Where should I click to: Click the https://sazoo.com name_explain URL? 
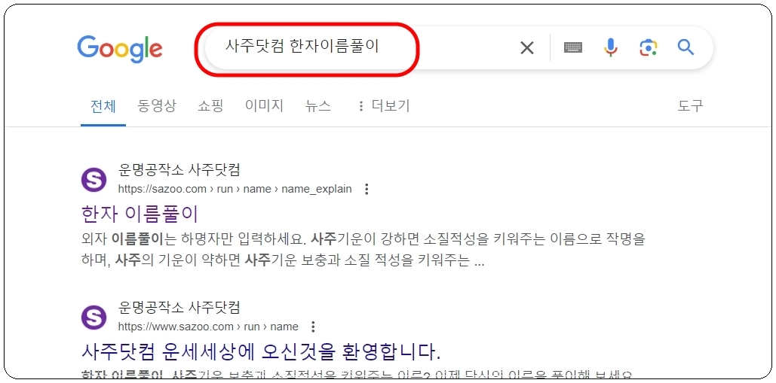pos(235,189)
